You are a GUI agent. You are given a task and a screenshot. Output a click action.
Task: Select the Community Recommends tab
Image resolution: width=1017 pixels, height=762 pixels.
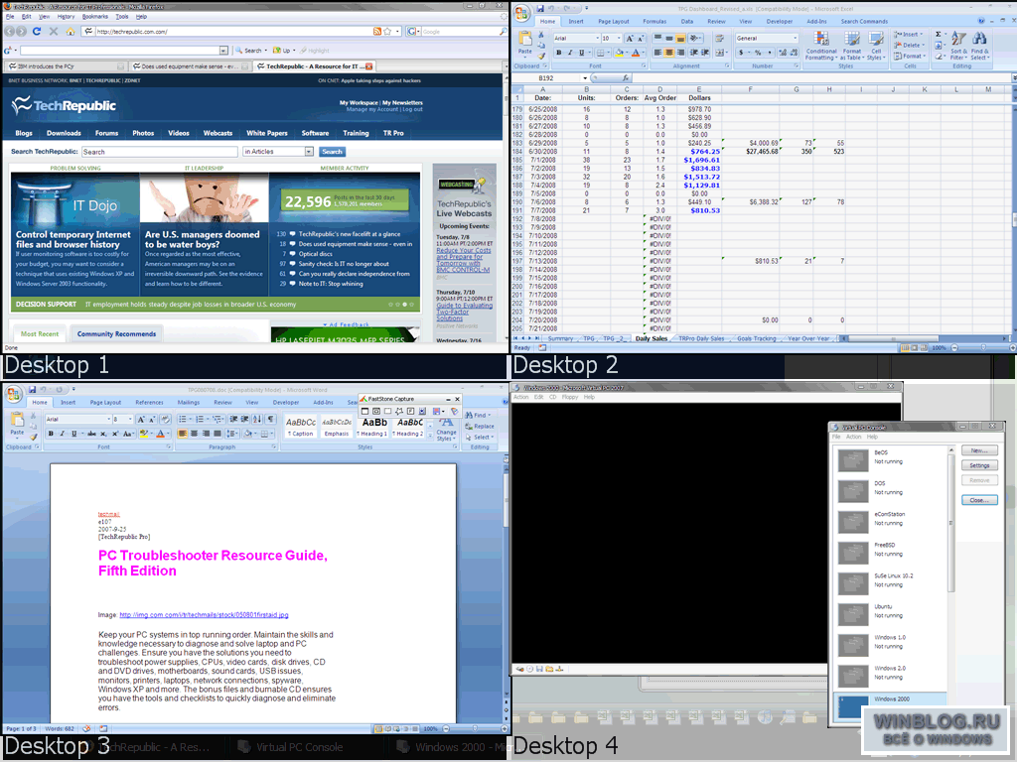tap(117, 333)
